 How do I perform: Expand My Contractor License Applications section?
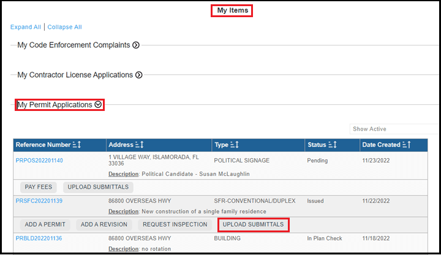click(x=139, y=75)
